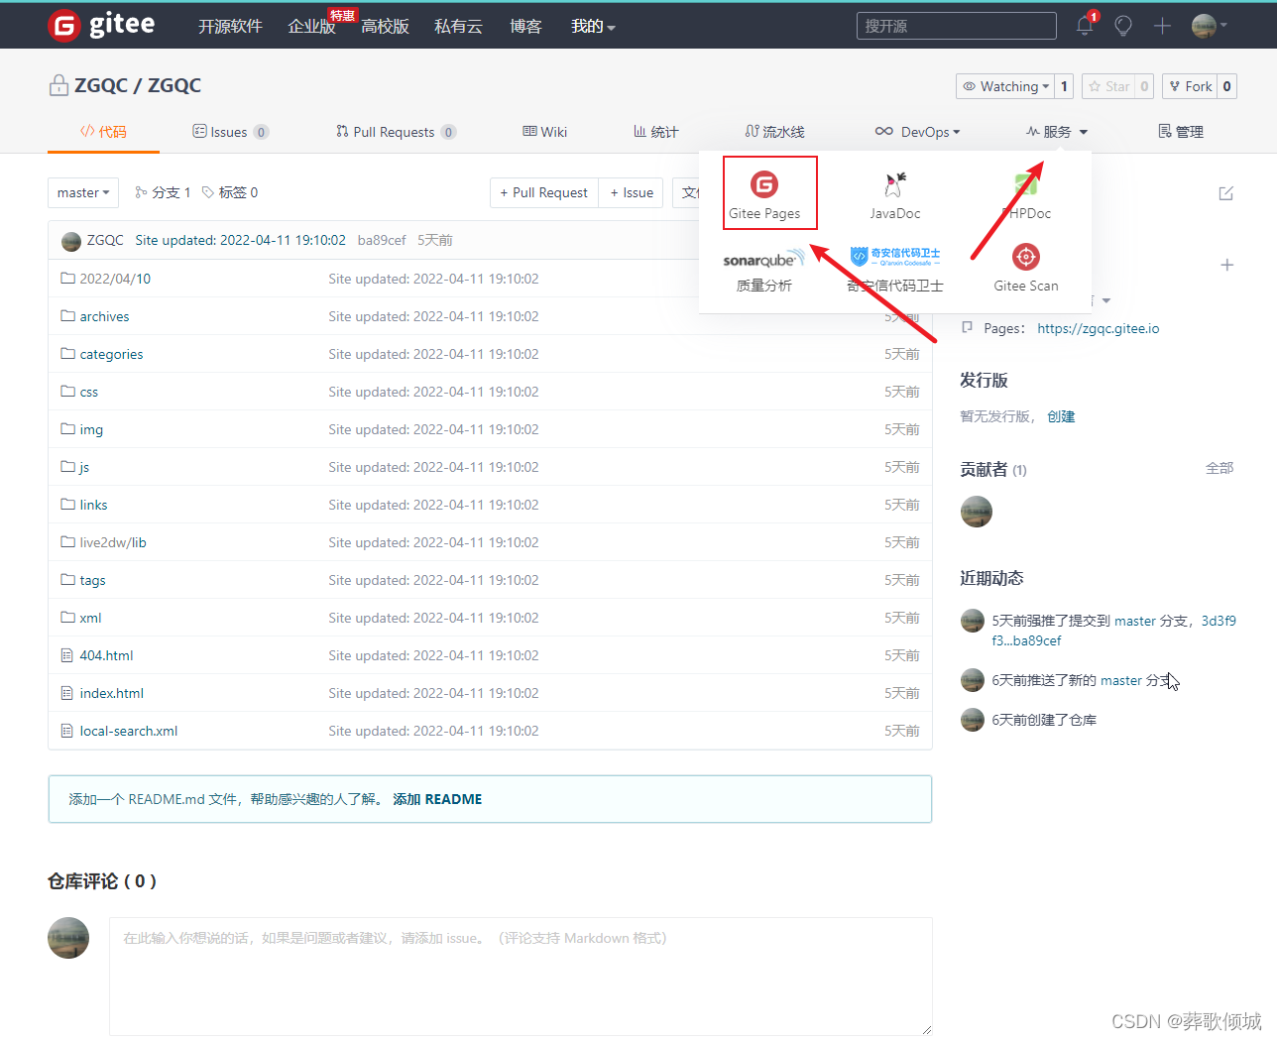The height and width of the screenshot is (1040, 1277).
Task: Open Qi'anxin Codesafe service
Action: (x=895, y=270)
